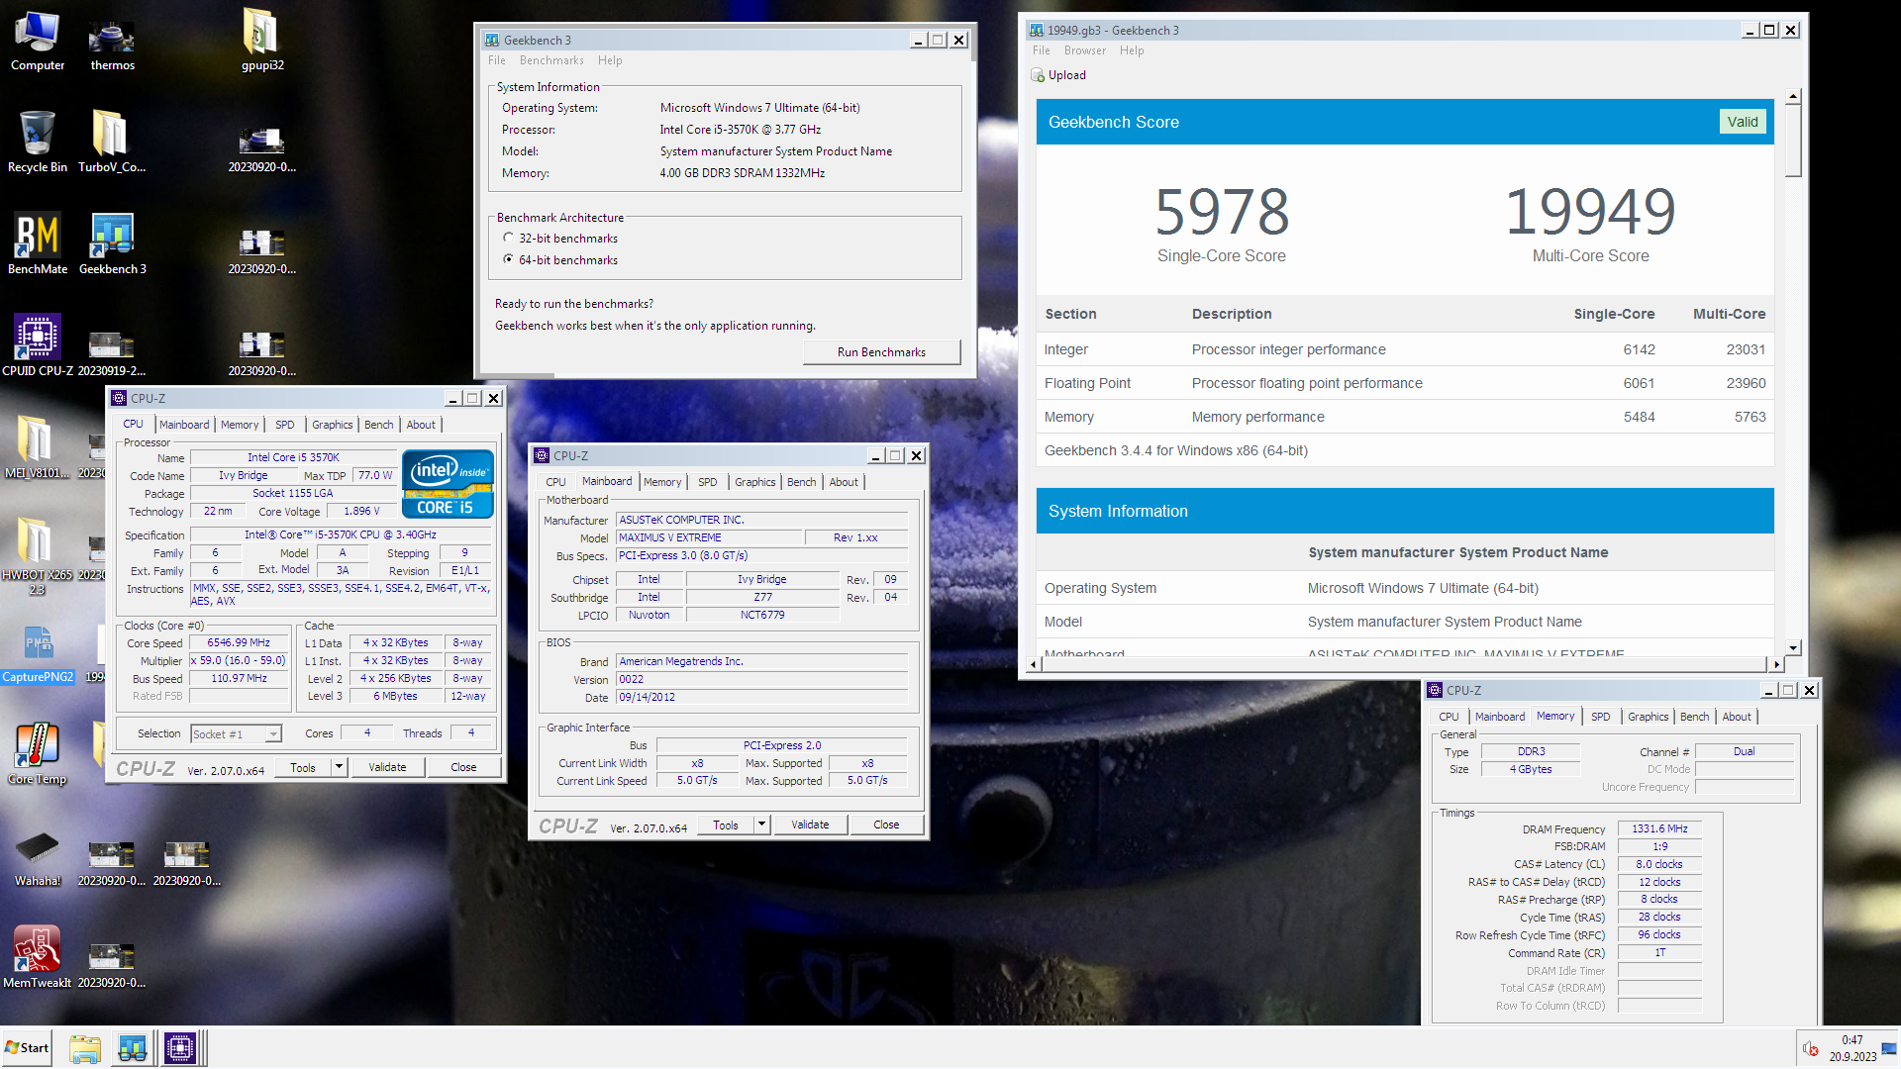Open the Computer desktop icon

(37, 42)
